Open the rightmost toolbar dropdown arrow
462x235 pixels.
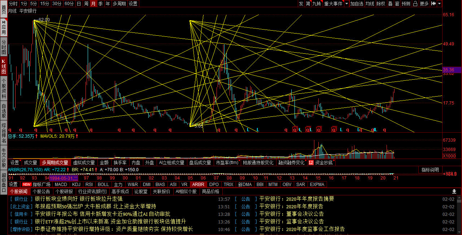click(x=440, y=4)
